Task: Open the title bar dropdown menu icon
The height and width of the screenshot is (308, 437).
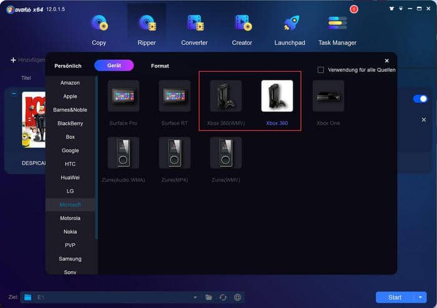Action: tap(401, 9)
